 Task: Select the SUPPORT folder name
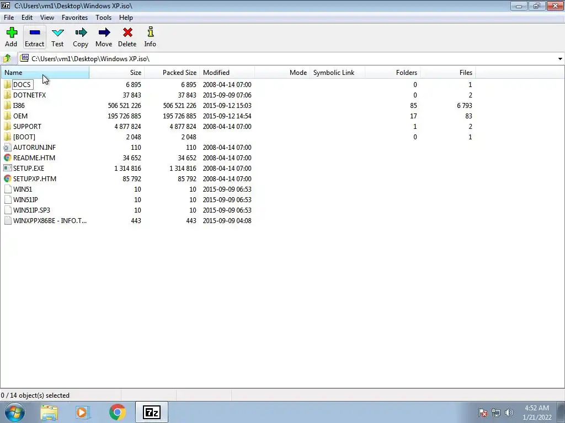pyautogui.click(x=28, y=126)
